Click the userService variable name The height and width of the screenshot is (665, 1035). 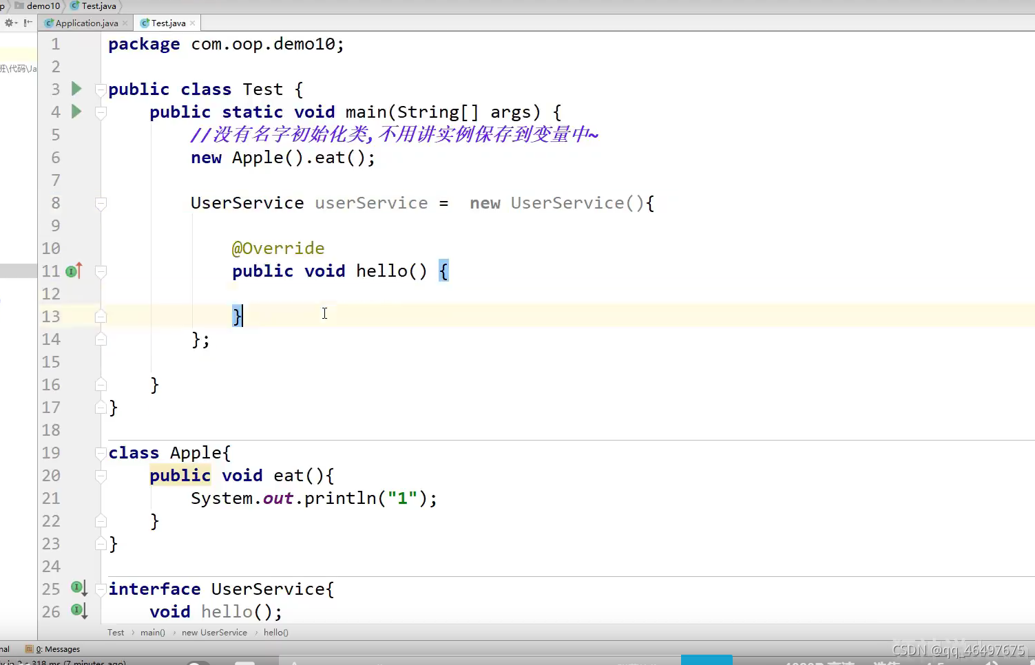point(371,203)
